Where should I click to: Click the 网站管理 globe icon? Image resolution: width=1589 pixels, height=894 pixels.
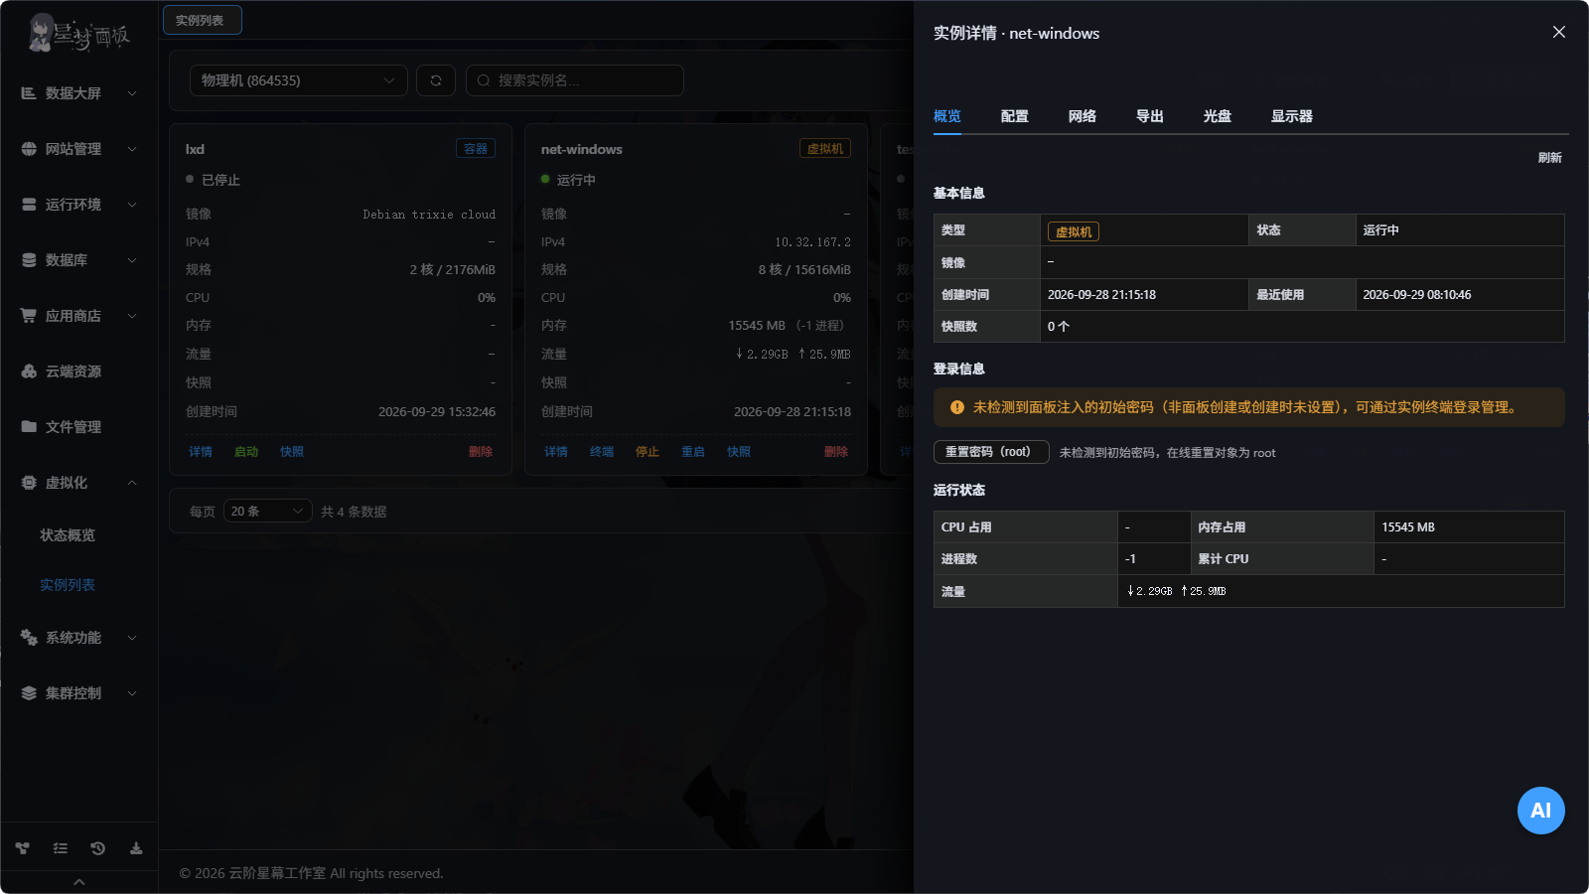click(29, 148)
